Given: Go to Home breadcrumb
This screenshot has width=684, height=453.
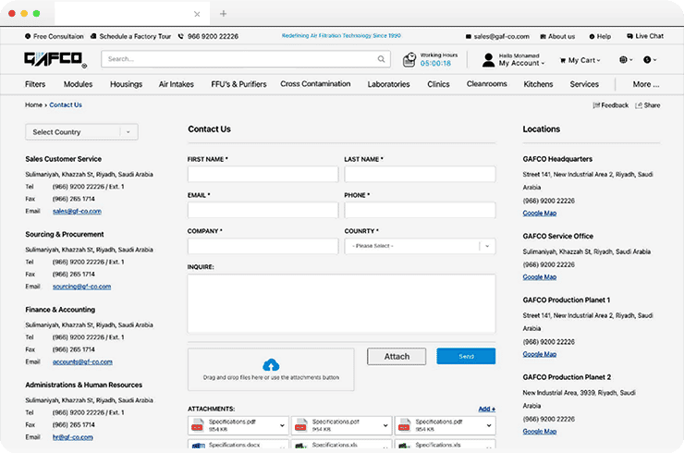Looking at the screenshot, I should click(x=33, y=105).
